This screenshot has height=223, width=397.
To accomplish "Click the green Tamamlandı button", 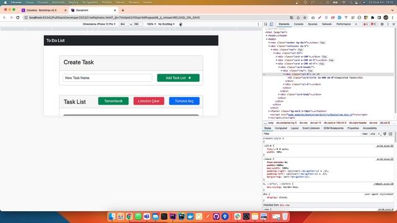I will [x=113, y=101].
